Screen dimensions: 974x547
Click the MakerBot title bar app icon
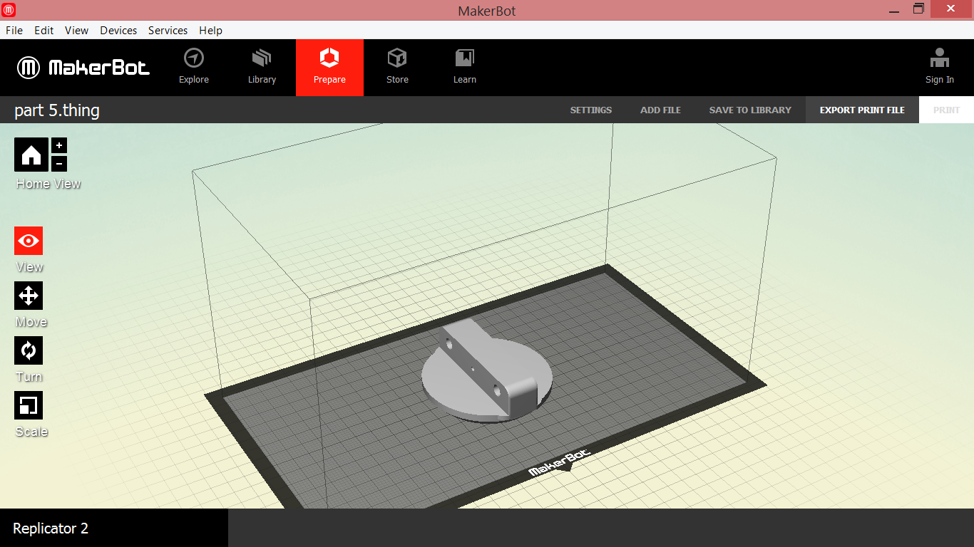click(x=9, y=9)
